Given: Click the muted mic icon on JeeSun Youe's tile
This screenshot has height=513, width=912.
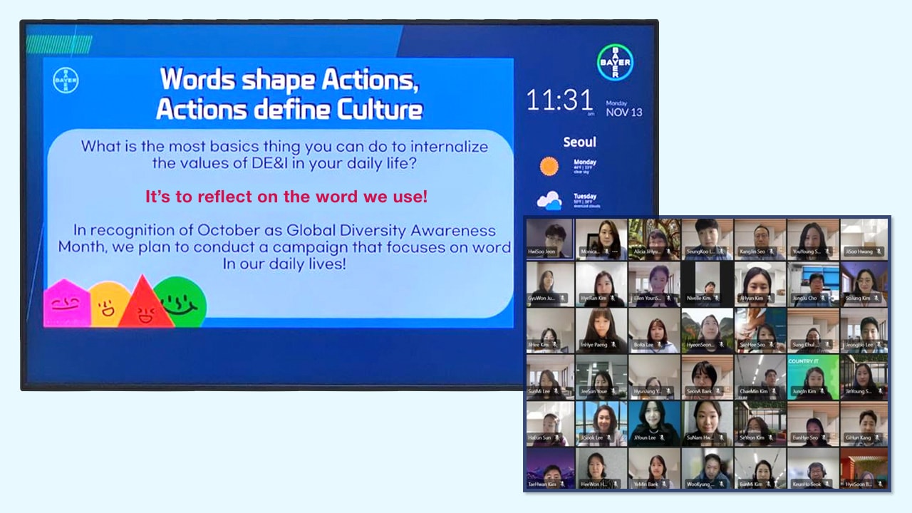Looking at the screenshot, I should (613, 391).
